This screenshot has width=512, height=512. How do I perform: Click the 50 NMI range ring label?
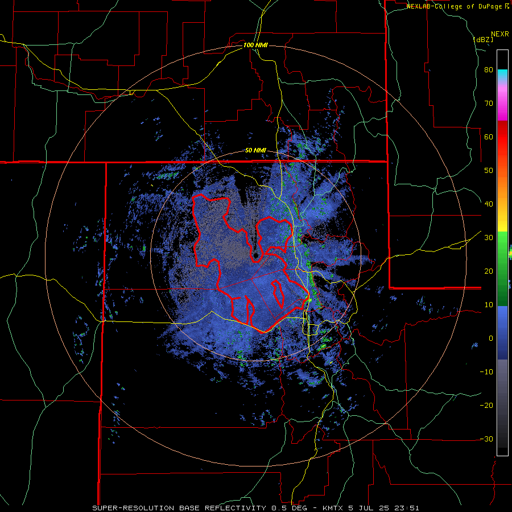coord(255,151)
